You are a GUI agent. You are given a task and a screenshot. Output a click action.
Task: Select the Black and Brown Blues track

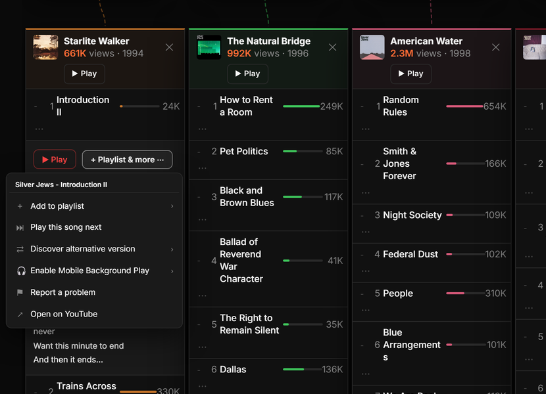coord(247,196)
